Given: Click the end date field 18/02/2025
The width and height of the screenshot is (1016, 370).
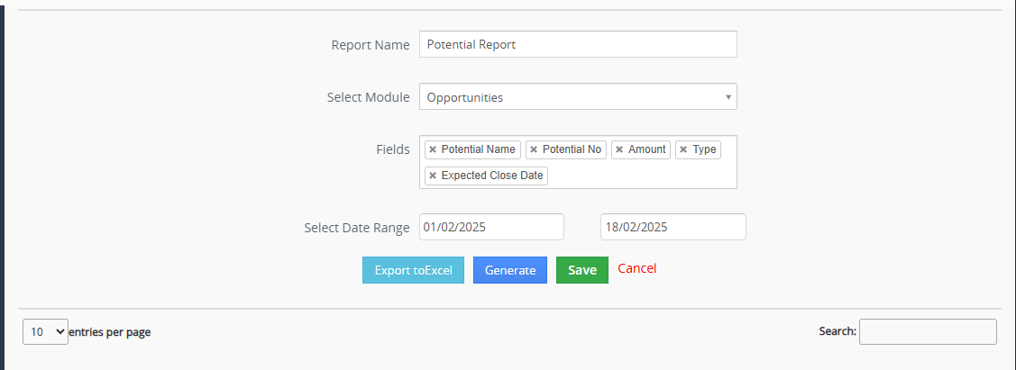Looking at the screenshot, I should (673, 227).
